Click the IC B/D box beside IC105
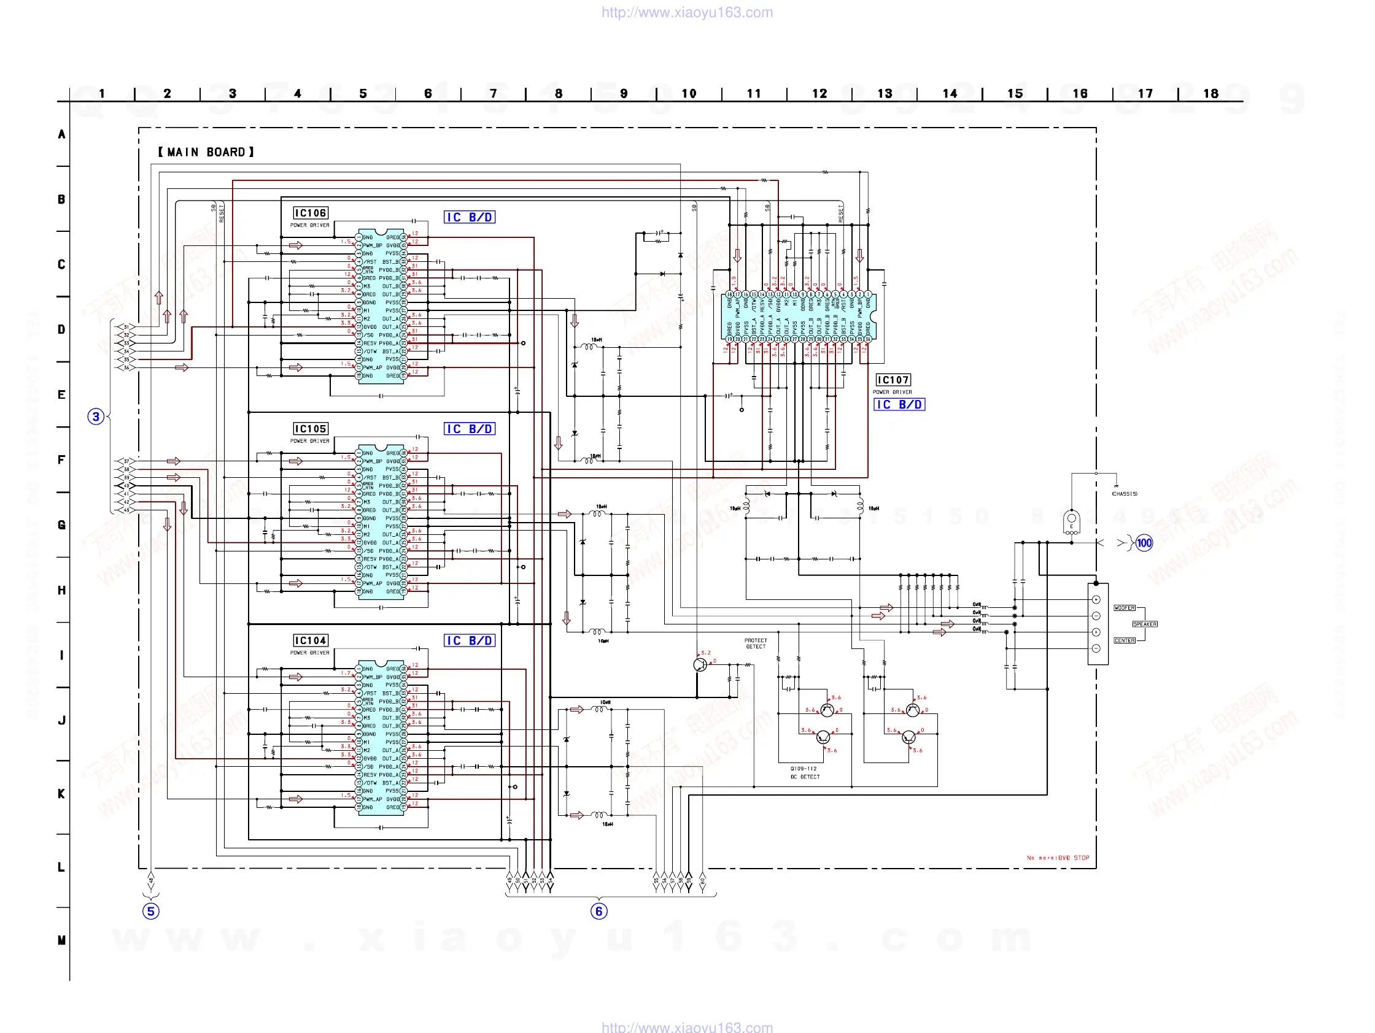Image resolution: width=1375 pixels, height=1033 pixels. click(x=470, y=429)
